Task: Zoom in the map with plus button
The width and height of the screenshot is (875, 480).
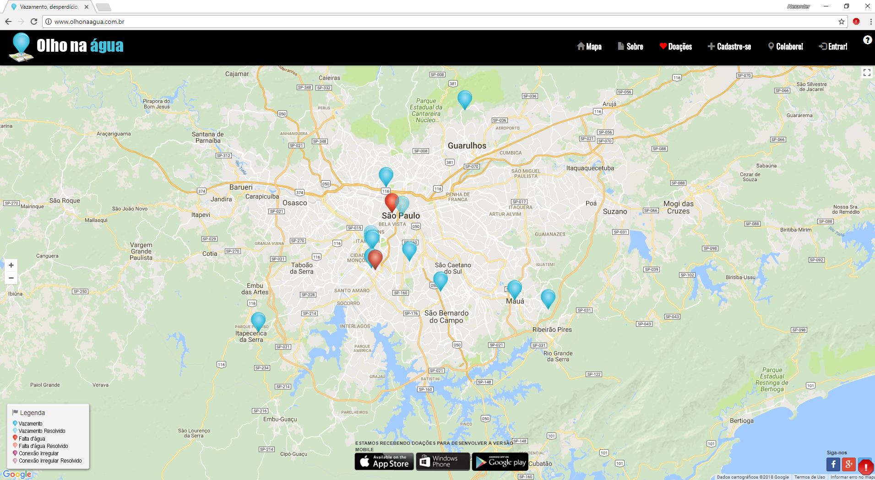Action: [x=11, y=265]
